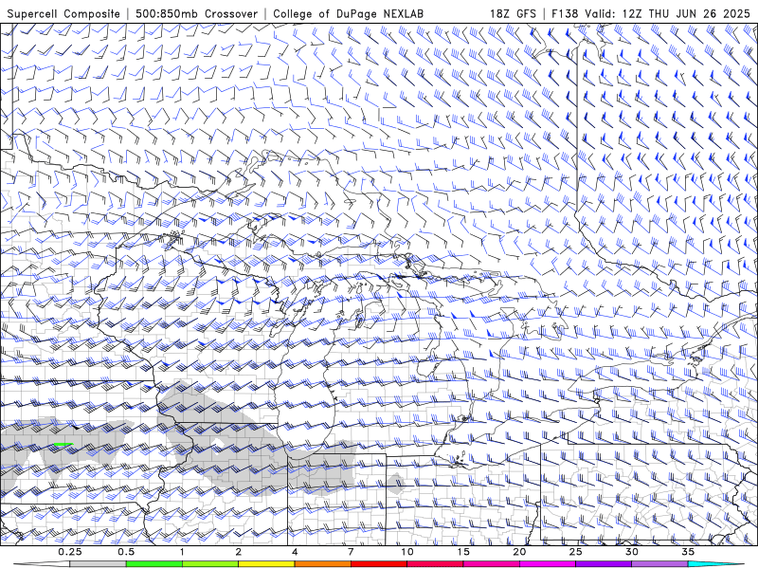
Task: Click the "30" colorbar label
Action: click(631, 552)
